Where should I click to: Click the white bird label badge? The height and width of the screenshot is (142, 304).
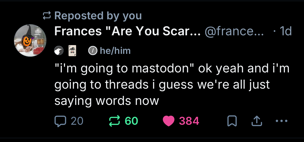59,51
